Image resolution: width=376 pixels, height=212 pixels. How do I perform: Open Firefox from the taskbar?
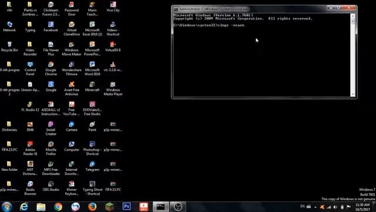(x=92, y=207)
